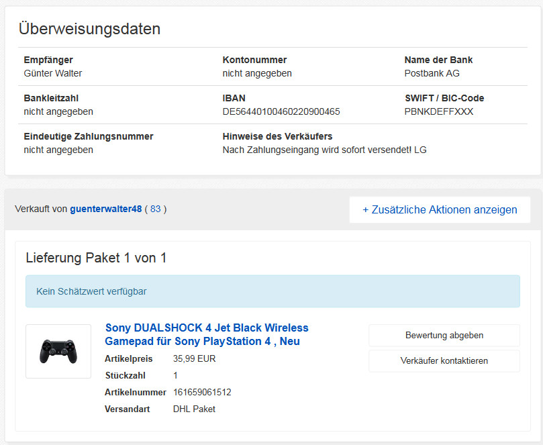
Task: Click the IBAN number DE56440100460220900465
Action: 281,111
